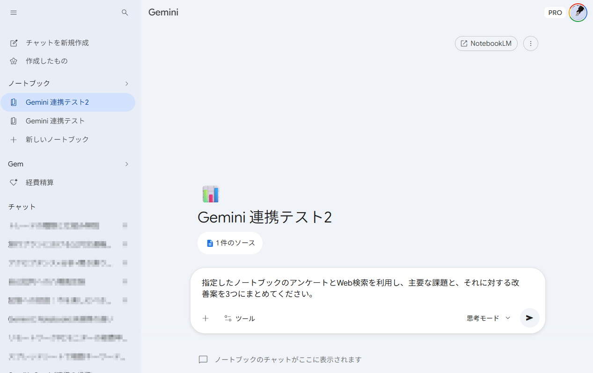Open the three-dot more options menu
Image resolution: width=593 pixels, height=373 pixels.
531,43
